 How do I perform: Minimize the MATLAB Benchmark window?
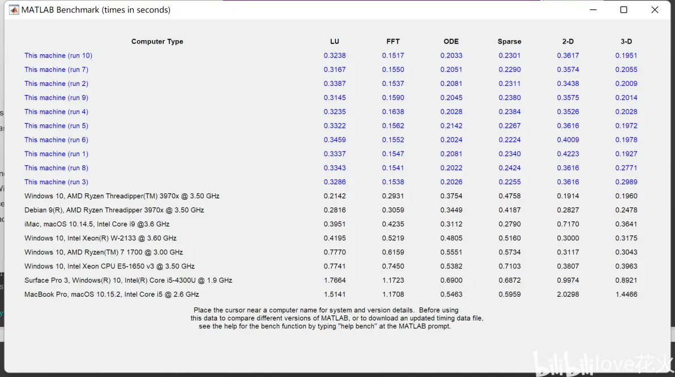[x=593, y=10]
